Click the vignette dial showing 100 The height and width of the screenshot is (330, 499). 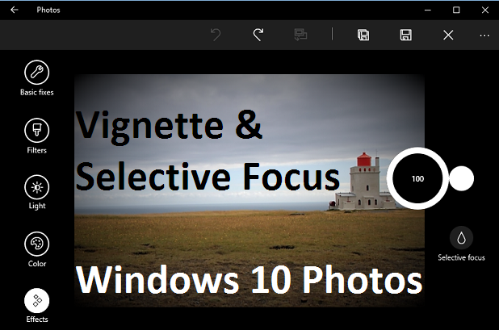417,178
